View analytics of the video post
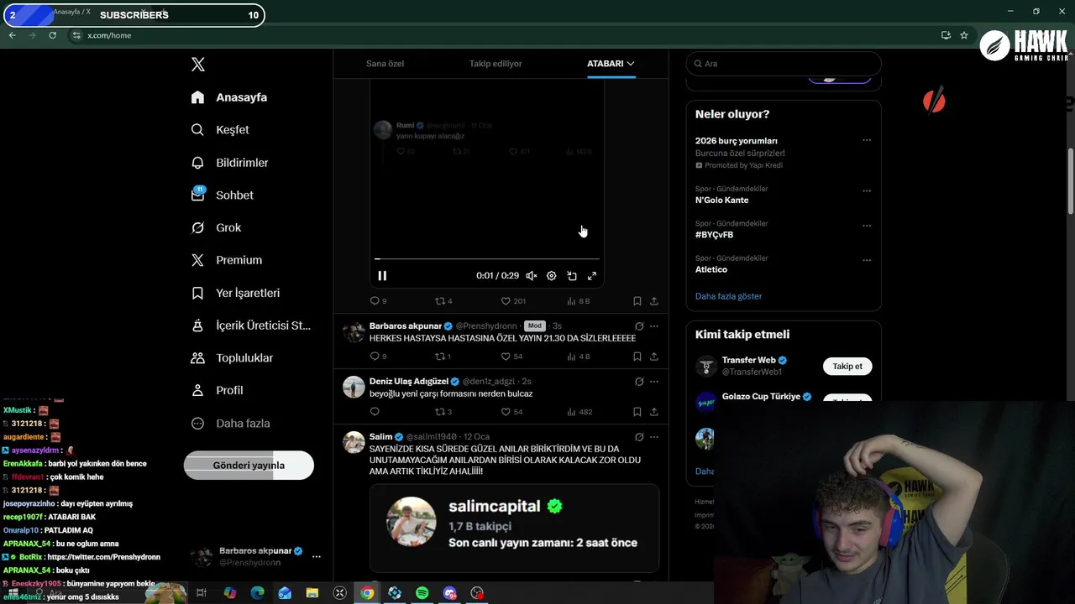Viewport: 1075px width, 604px height. (x=579, y=301)
